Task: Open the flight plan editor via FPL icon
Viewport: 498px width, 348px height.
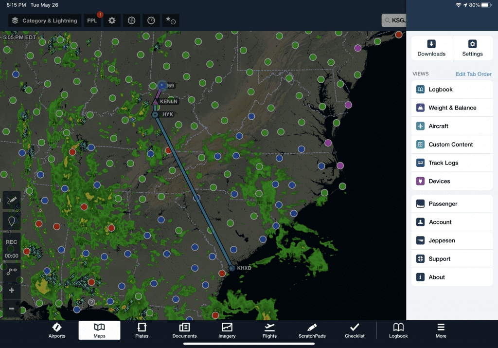Action: [x=92, y=20]
